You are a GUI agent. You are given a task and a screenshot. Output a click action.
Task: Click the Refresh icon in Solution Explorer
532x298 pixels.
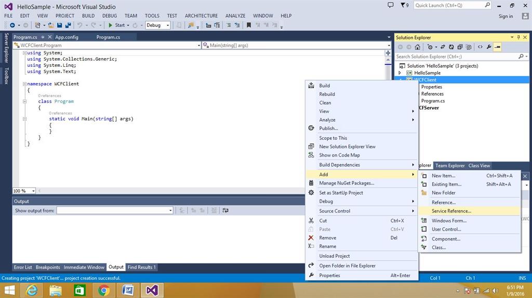451,47
